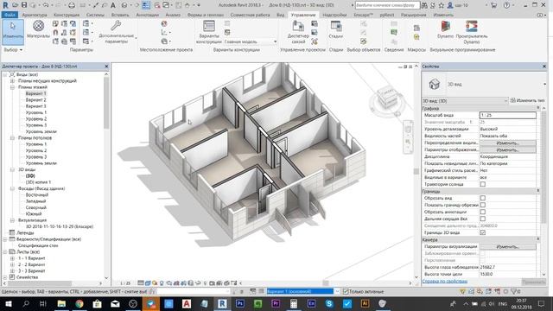
Task: Open Справка по свойствам link
Action: 445,282
